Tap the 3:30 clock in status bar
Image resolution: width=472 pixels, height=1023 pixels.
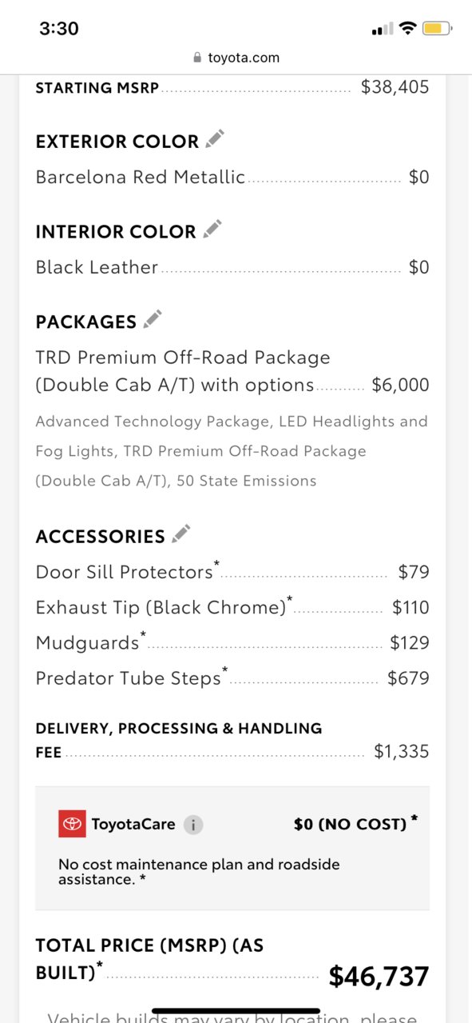tap(59, 29)
